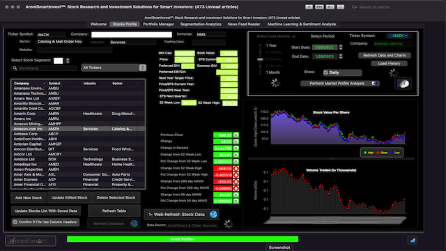This screenshot has width=446, height=251.
Task: Click icon on Perform Market Profile Analysis button
Action: pyautogui.click(x=374, y=84)
